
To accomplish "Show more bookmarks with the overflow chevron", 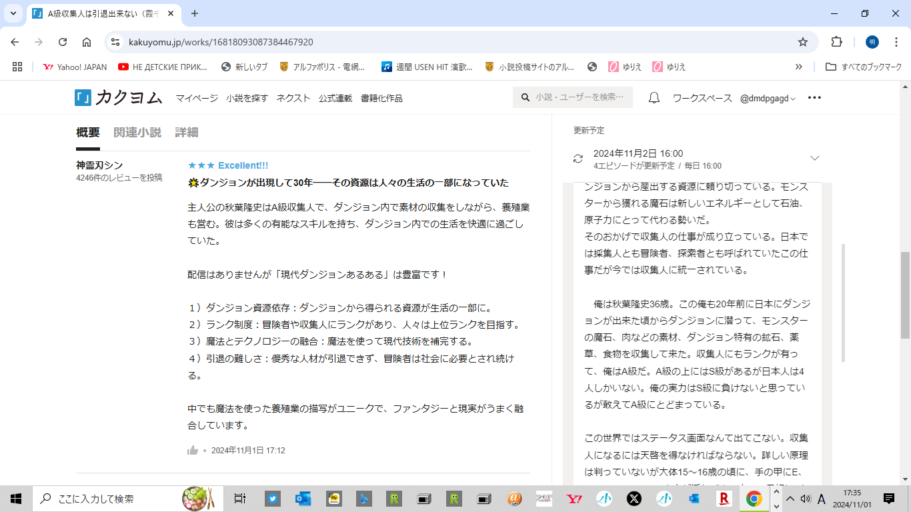I will (798, 67).
